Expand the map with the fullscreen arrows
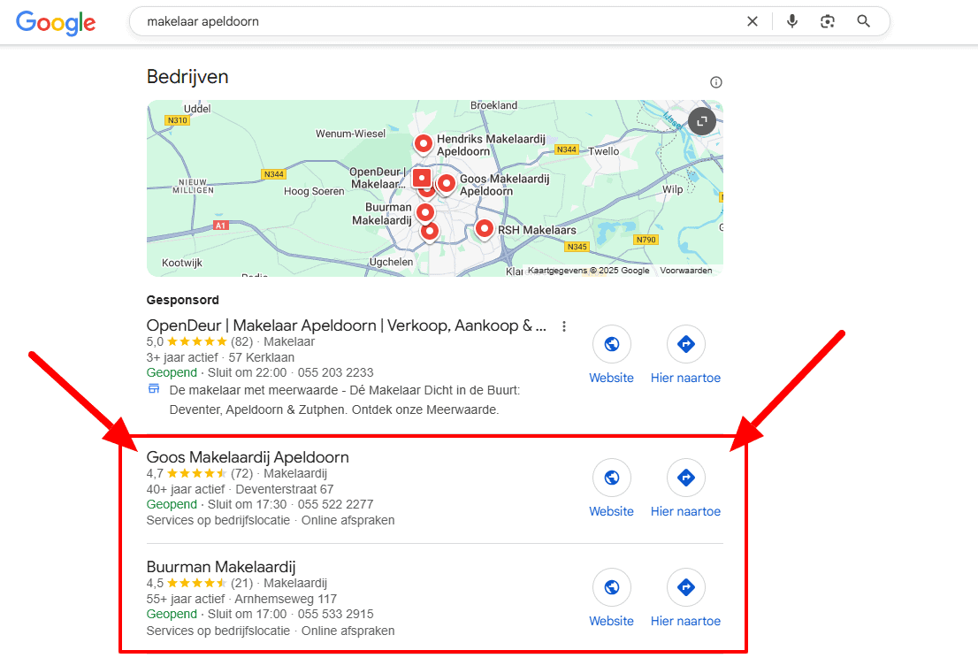 point(700,121)
